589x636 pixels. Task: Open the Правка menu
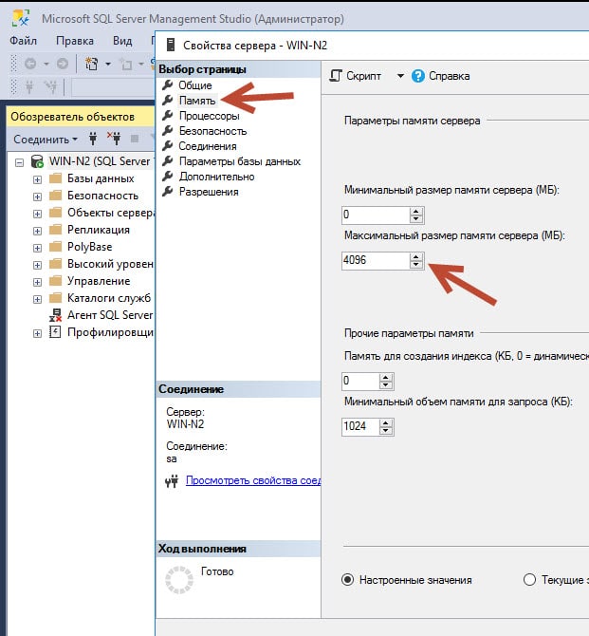pos(75,41)
